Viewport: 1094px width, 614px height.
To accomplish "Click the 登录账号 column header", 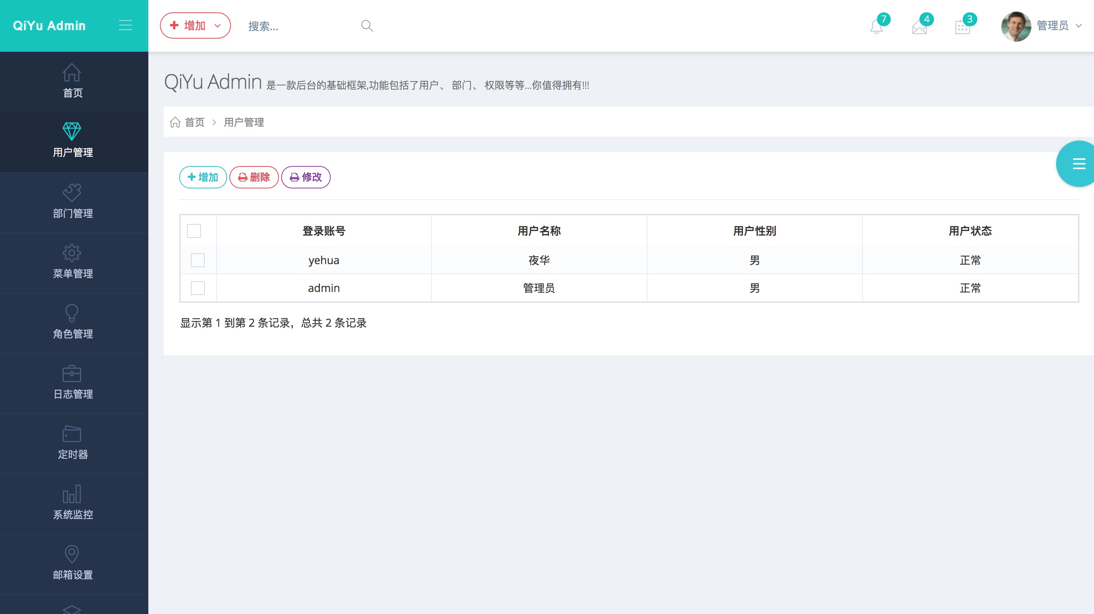I will [x=324, y=231].
